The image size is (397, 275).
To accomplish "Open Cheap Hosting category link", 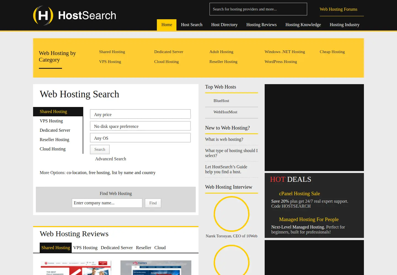I will point(332,52).
